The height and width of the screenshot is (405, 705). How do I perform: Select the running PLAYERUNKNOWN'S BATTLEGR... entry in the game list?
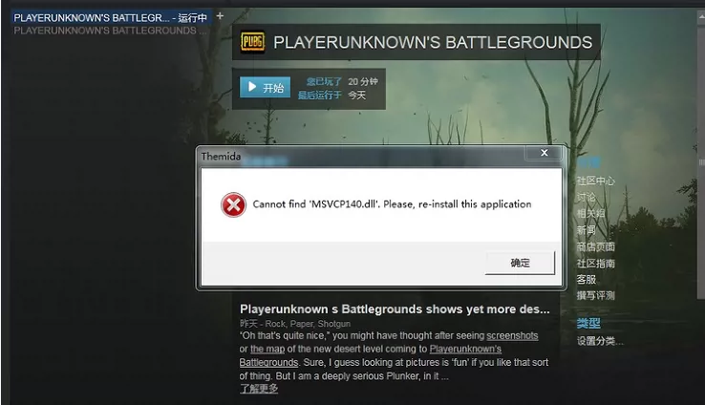(x=111, y=17)
